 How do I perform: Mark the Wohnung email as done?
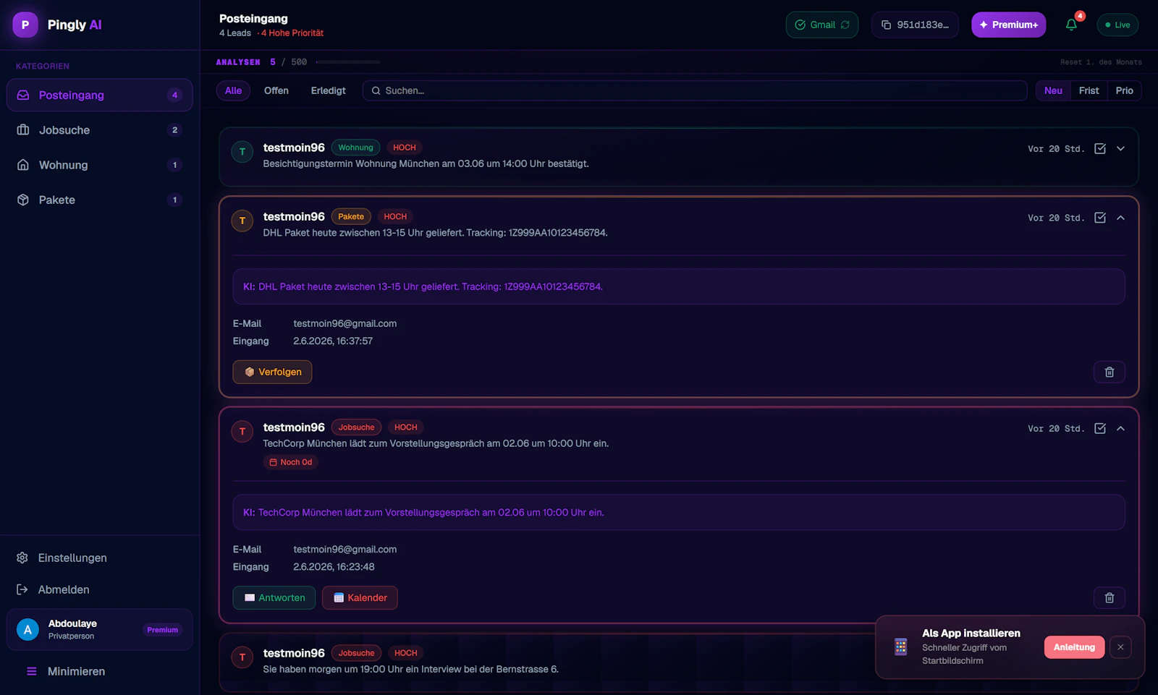(1100, 148)
